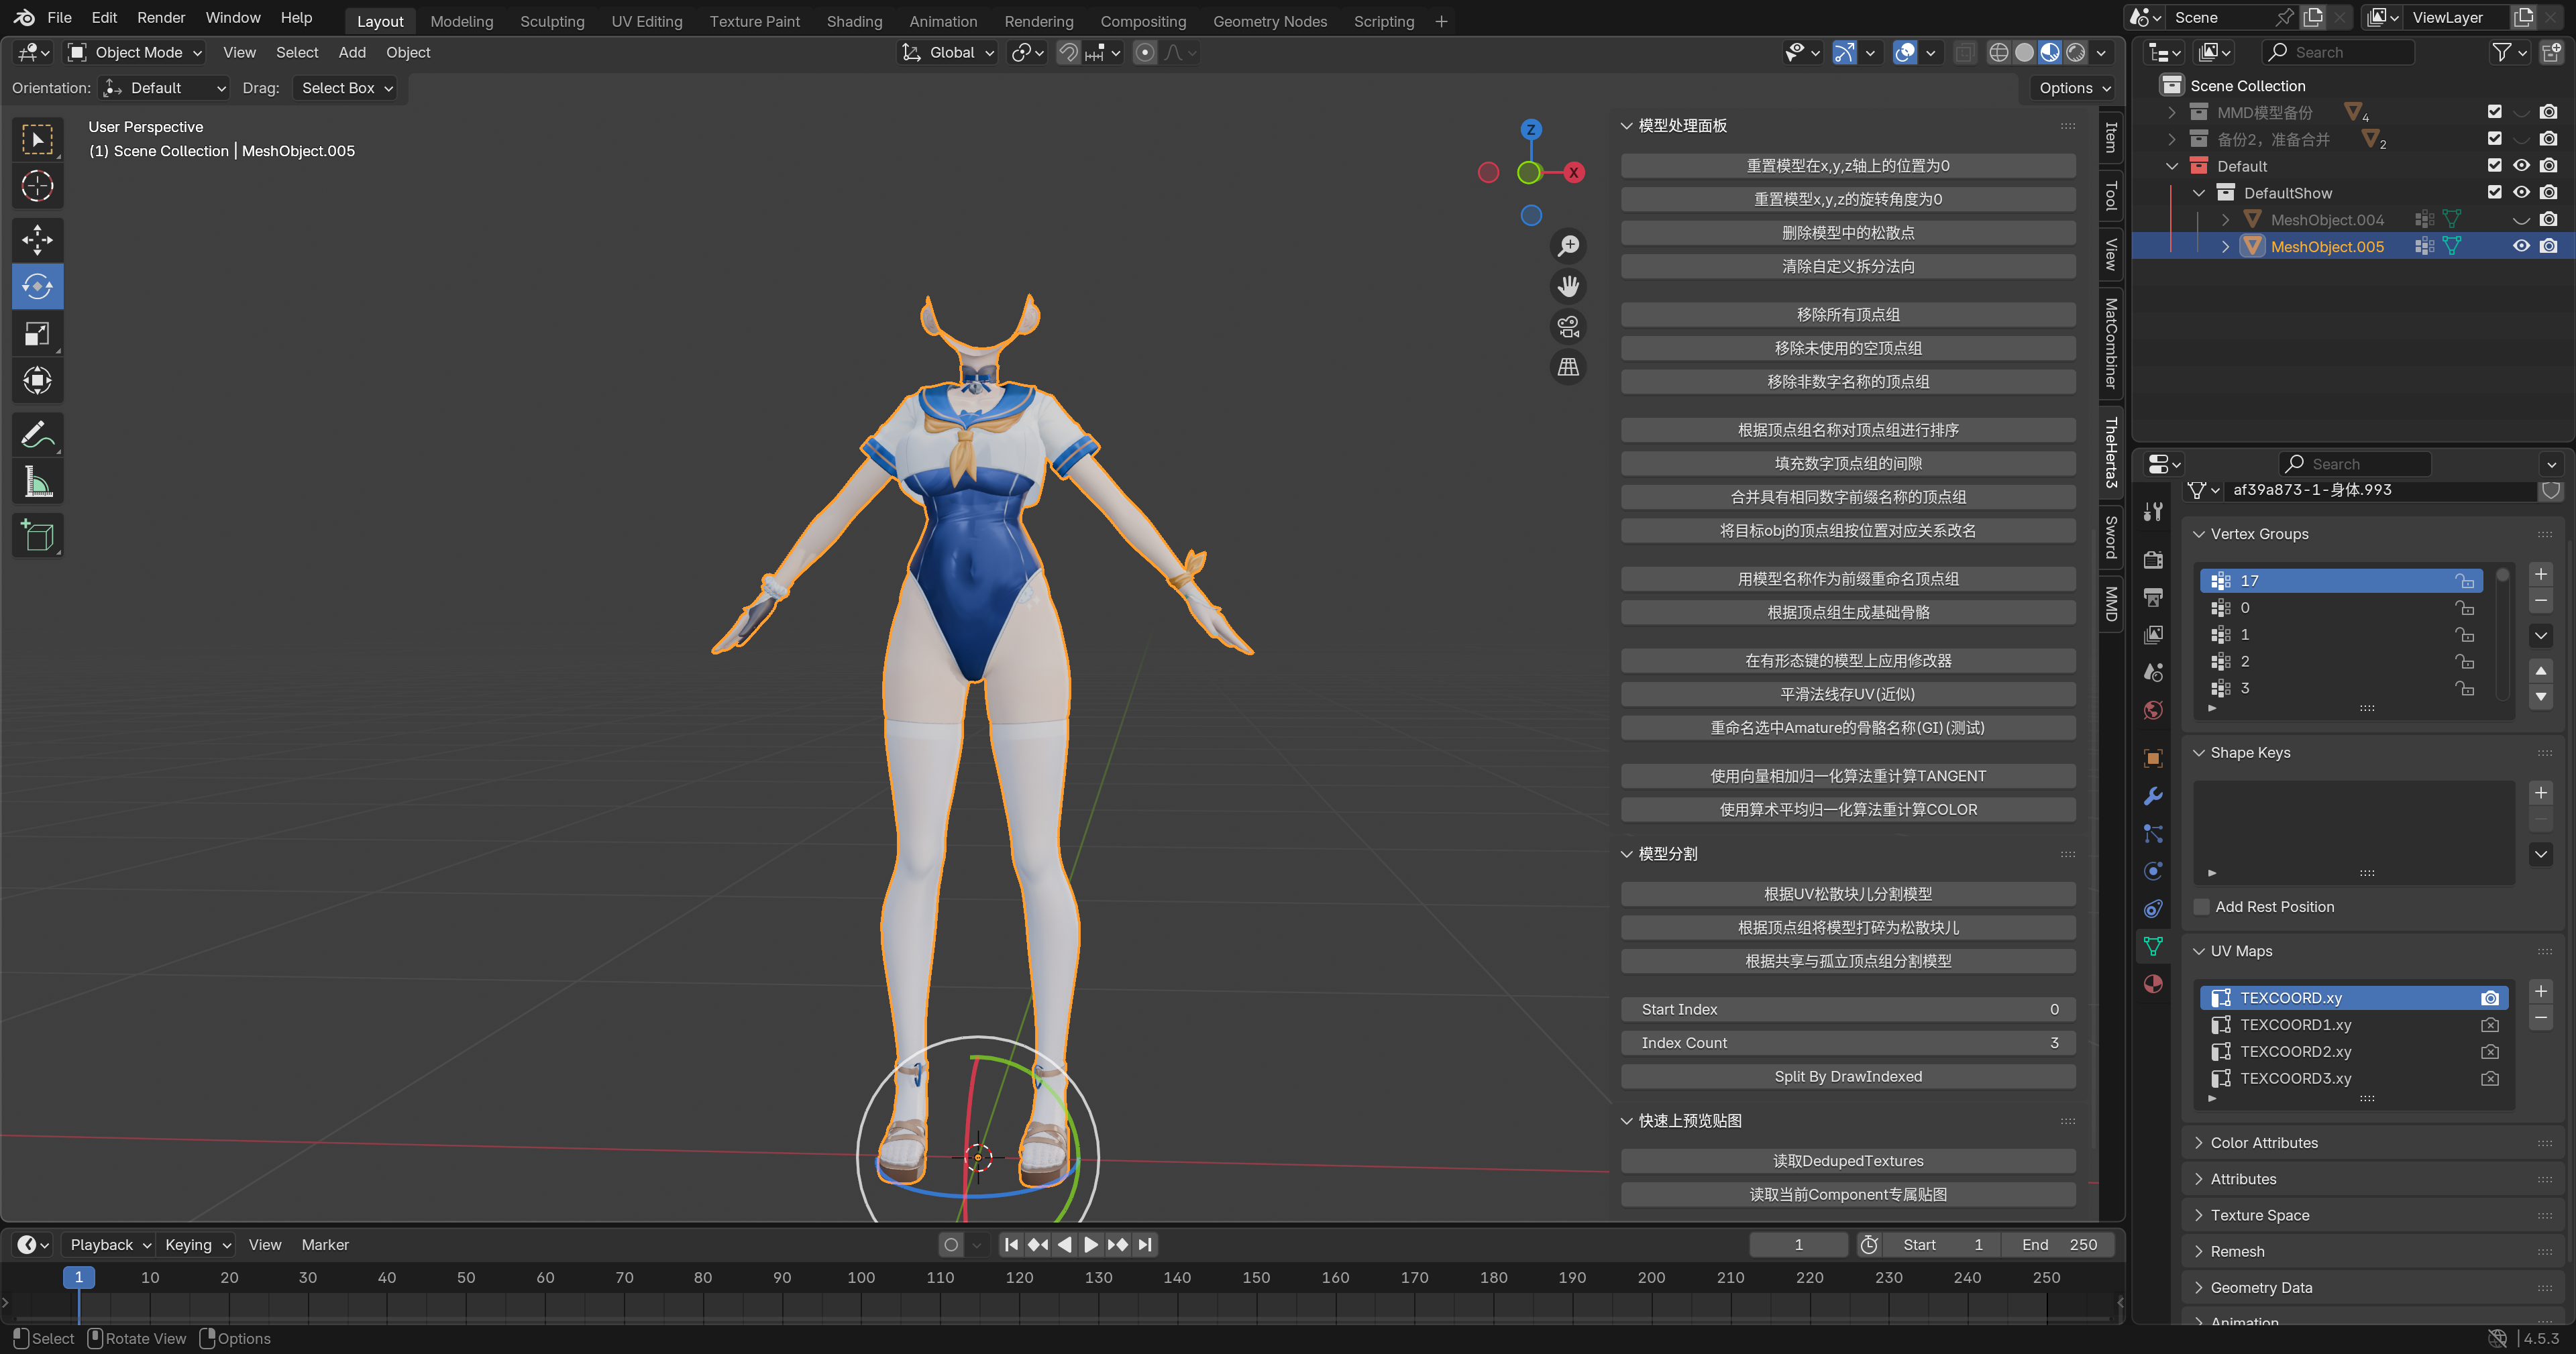This screenshot has height=1354, width=2576.
Task: Hide MeshObject.005 with its eye icon
Action: click(x=2521, y=246)
